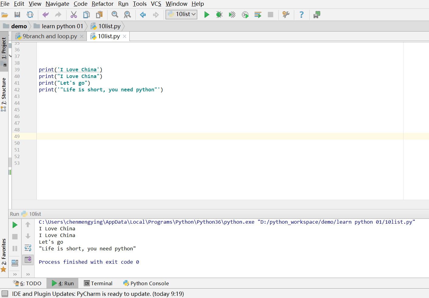
Task: Click the Synchronize refresh icon
Action: pyautogui.click(x=30, y=15)
